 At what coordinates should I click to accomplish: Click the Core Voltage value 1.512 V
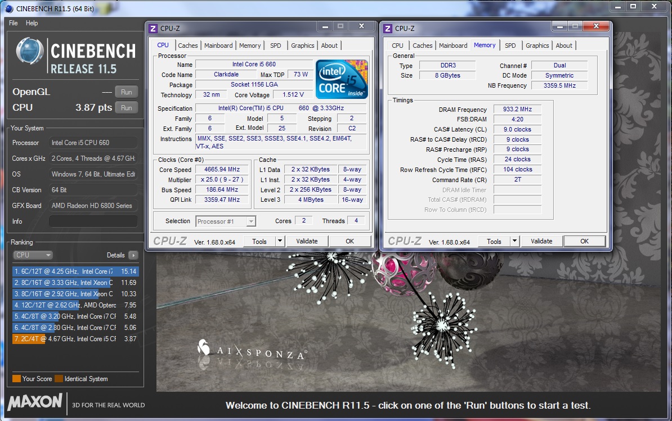[293, 94]
